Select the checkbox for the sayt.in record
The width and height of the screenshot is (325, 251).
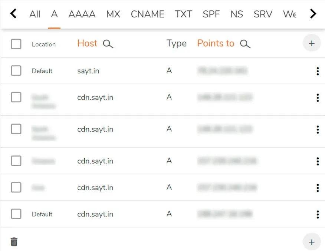pyautogui.click(x=16, y=70)
